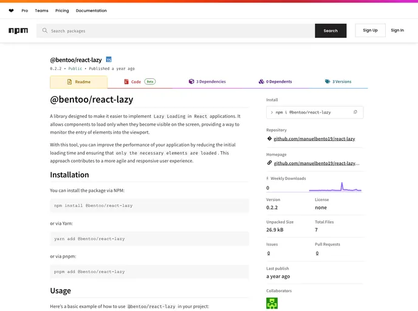Switch to the Code tab
Screen dimensions: 418x311
(x=140, y=81)
